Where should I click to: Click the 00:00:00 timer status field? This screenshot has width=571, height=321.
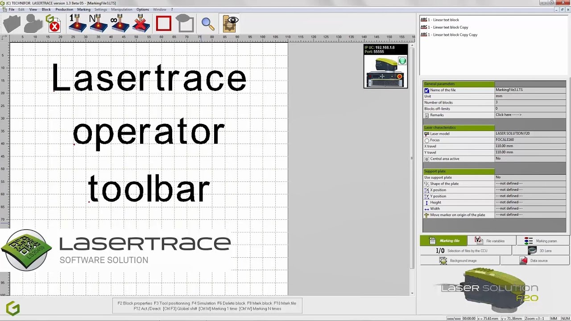point(469,318)
